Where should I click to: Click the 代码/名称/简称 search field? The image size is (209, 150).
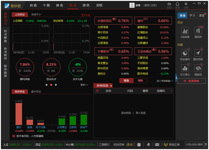194,145
